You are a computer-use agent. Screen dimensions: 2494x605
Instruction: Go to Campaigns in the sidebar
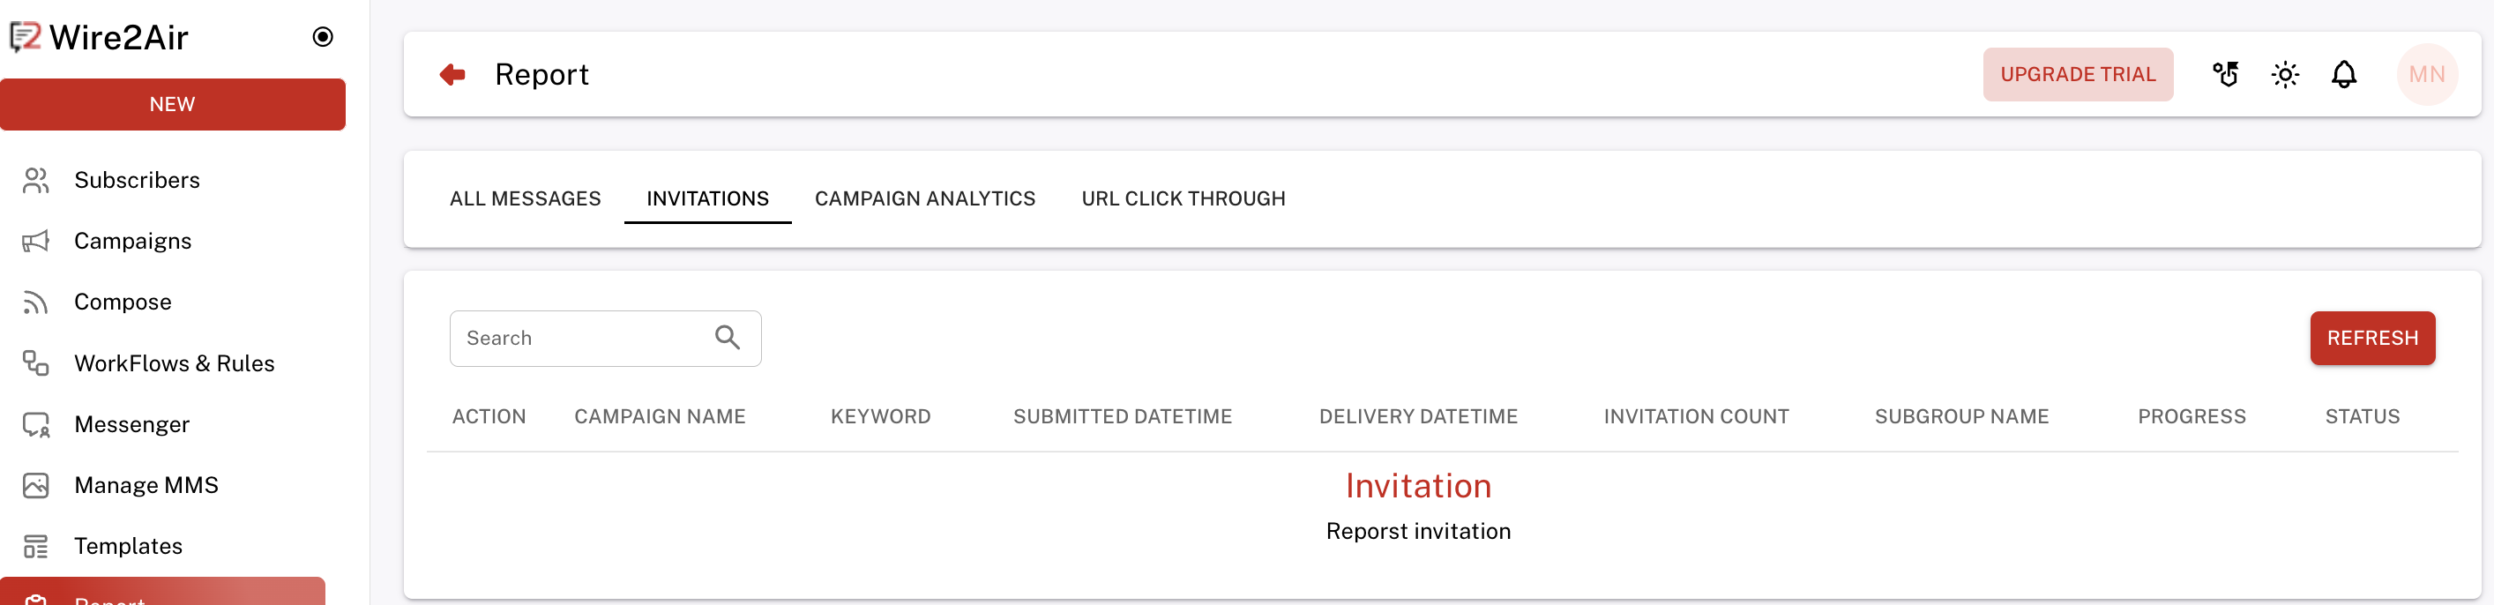coord(132,241)
